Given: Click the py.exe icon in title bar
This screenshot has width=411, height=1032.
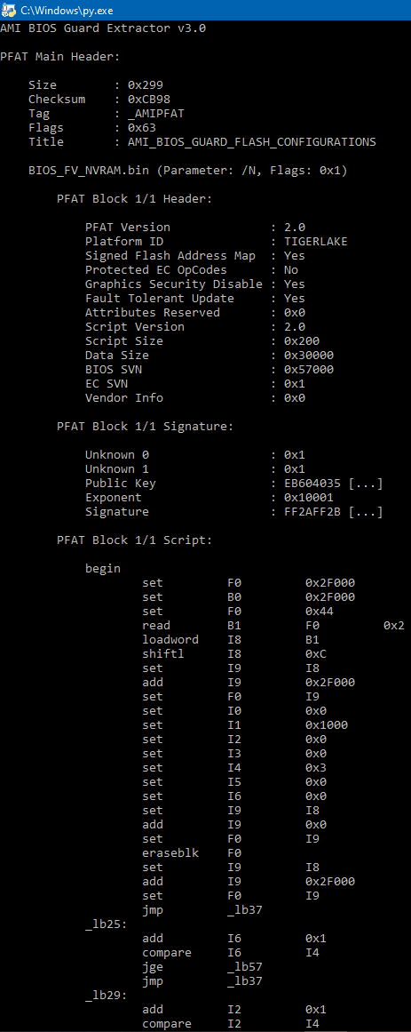Looking at the screenshot, I should [9, 10].
